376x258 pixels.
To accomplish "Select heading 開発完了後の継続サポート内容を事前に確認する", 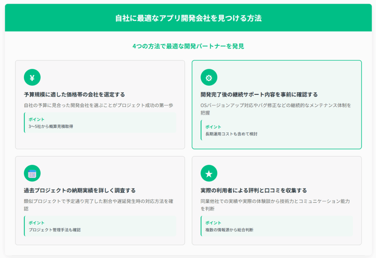I will (x=259, y=94).
